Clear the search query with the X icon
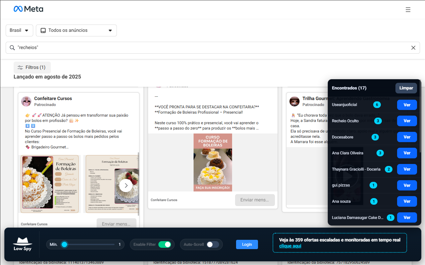This screenshot has width=425, height=265. click(413, 47)
